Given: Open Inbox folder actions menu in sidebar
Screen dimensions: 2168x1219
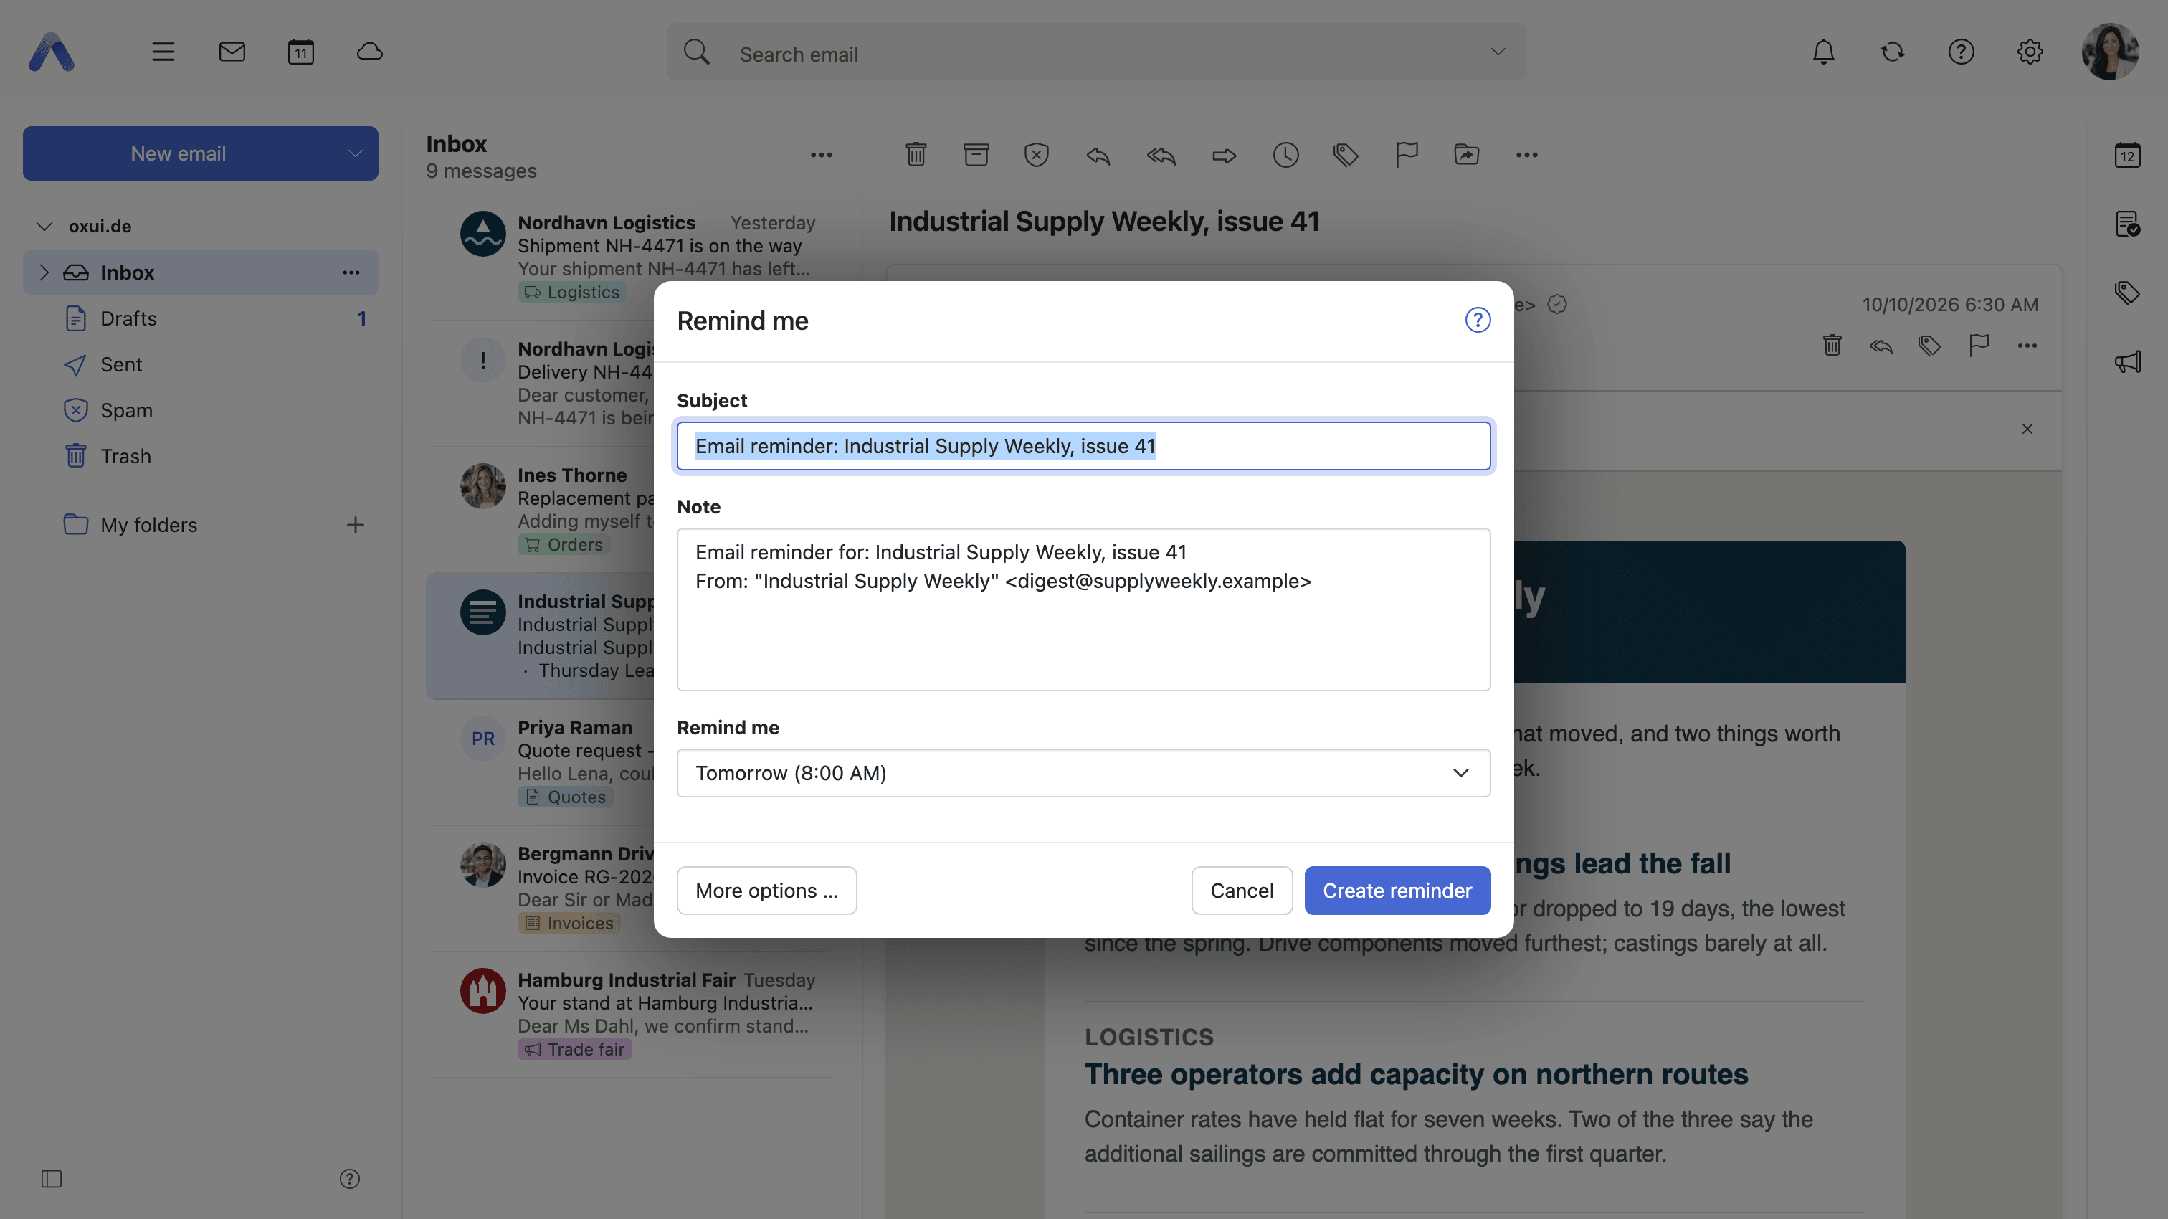Looking at the screenshot, I should [351, 272].
